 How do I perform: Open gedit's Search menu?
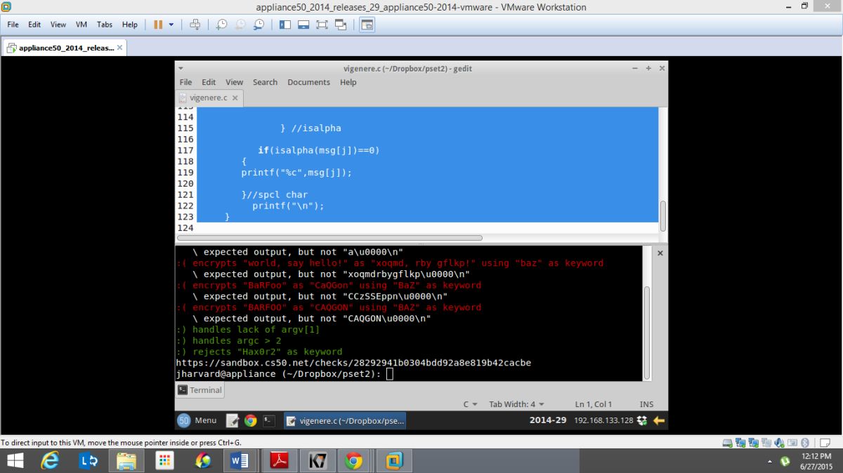(265, 82)
